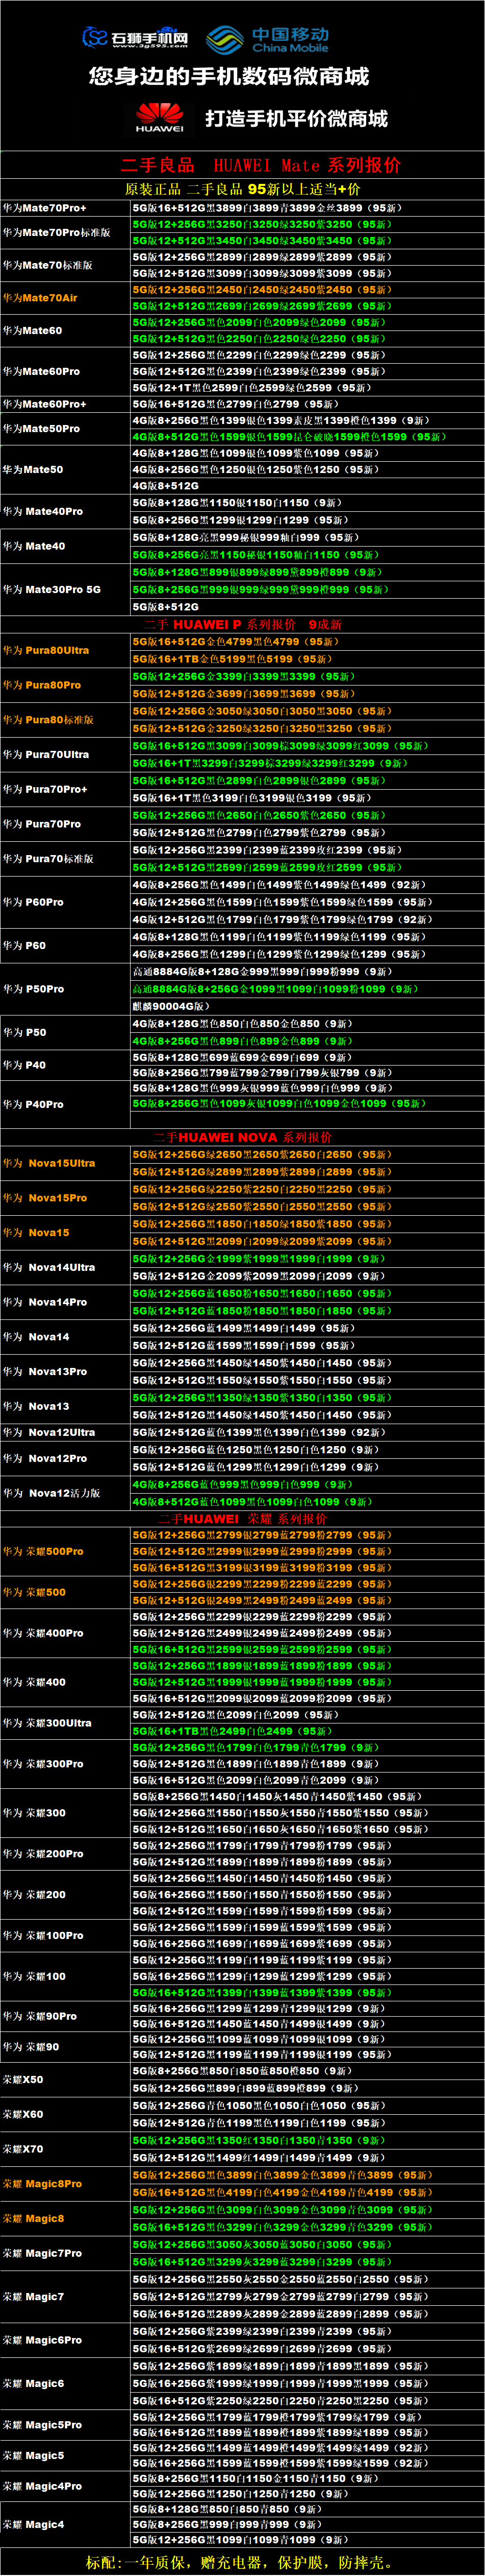Click the 华为 P40 model cell
This screenshot has height=2576, width=485.
tap(66, 1065)
